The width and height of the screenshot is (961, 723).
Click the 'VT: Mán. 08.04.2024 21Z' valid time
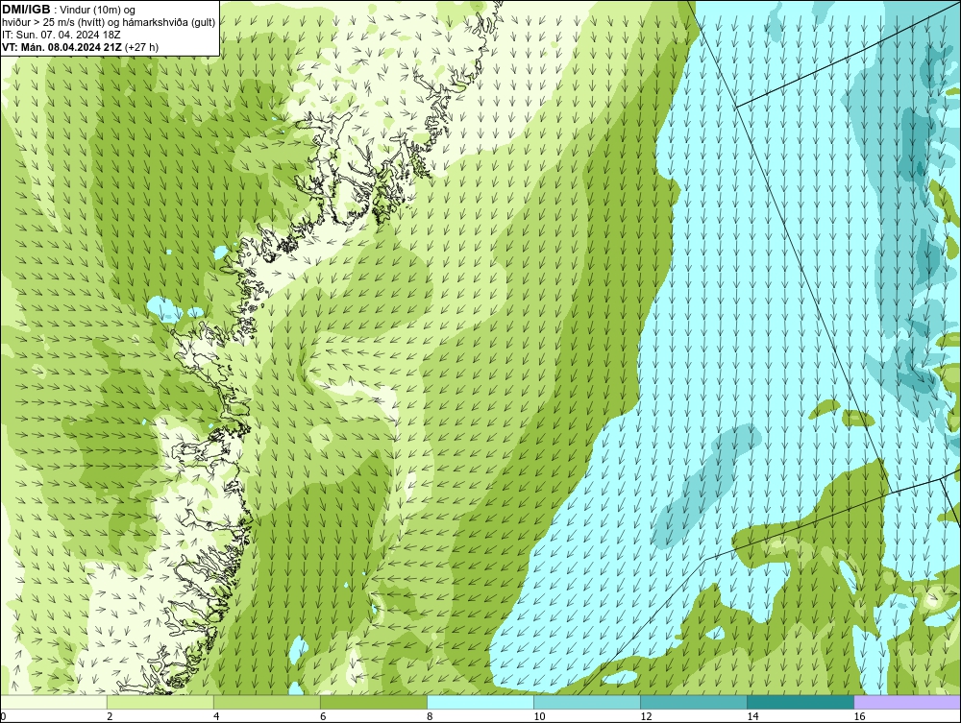pos(62,47)
